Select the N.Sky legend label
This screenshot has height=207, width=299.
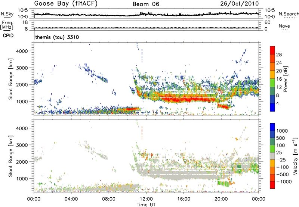click(x=7, y=14)
